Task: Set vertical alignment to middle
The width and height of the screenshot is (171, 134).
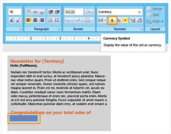Action: click(x=35, y=12)
